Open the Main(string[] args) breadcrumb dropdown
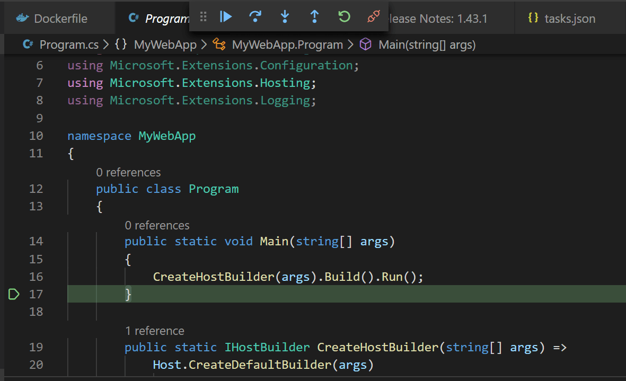The width and height of the screenshot is (626, 381). 427,45
